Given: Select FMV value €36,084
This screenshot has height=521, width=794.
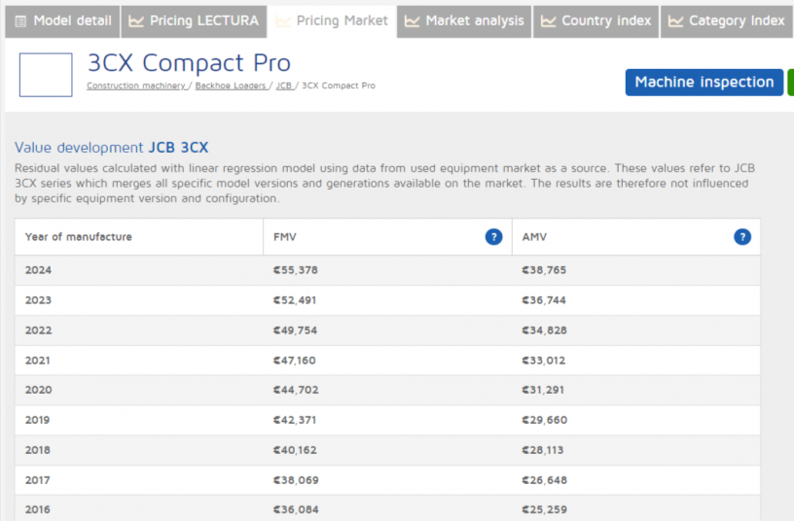Looking at the screenshot, I should [296, 509].
